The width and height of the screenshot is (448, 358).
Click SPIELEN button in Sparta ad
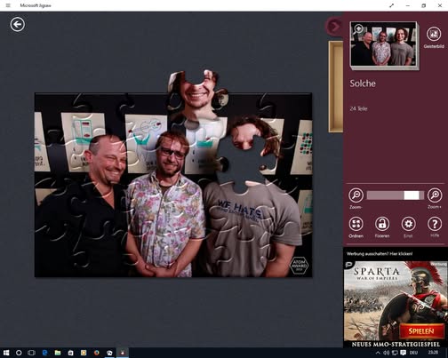click(x=421, y=331)
